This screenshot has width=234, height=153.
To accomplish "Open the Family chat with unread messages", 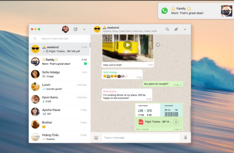I will tap(60, 62).
